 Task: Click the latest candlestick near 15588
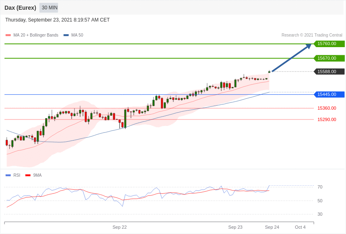click(269, 71)
